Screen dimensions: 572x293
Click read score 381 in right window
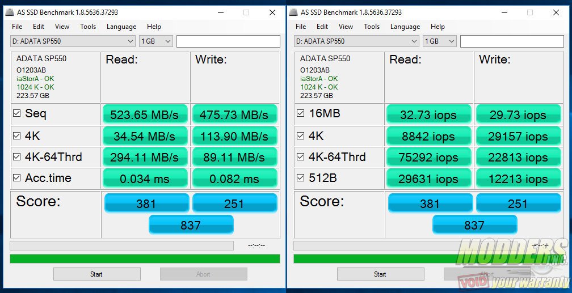point(431,203)
